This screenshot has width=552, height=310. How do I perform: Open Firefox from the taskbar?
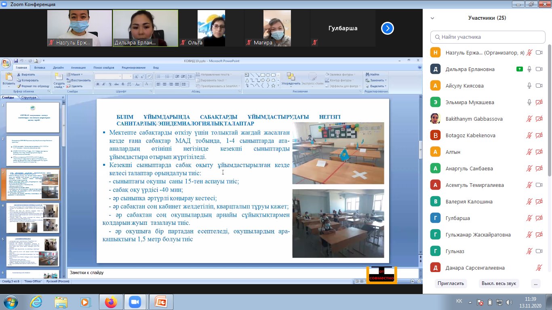[x=110, y=302]
